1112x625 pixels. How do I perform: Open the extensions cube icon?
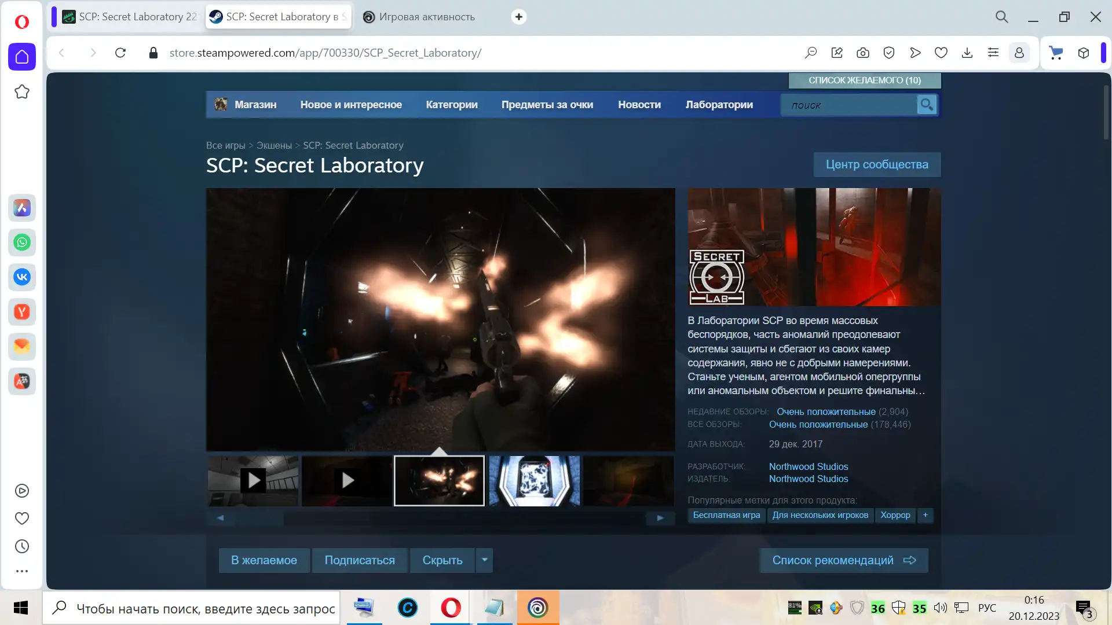[x=1084, y=53]
